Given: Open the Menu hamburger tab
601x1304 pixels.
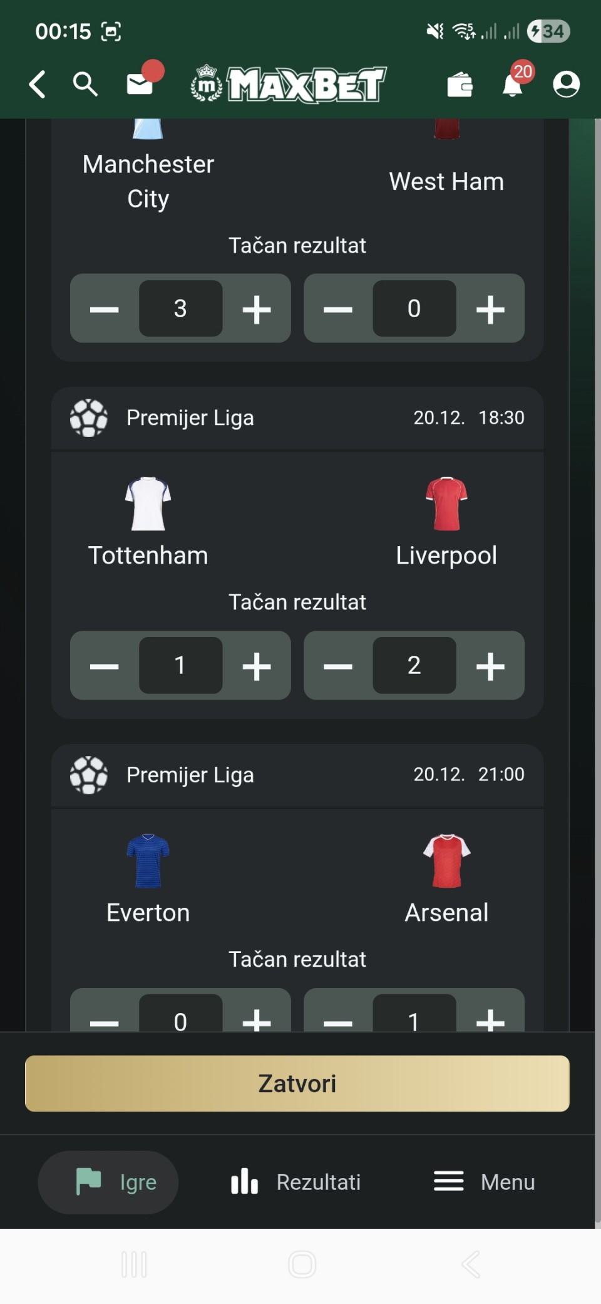Looking at the screenshot, I should [x=485, y=1182].
